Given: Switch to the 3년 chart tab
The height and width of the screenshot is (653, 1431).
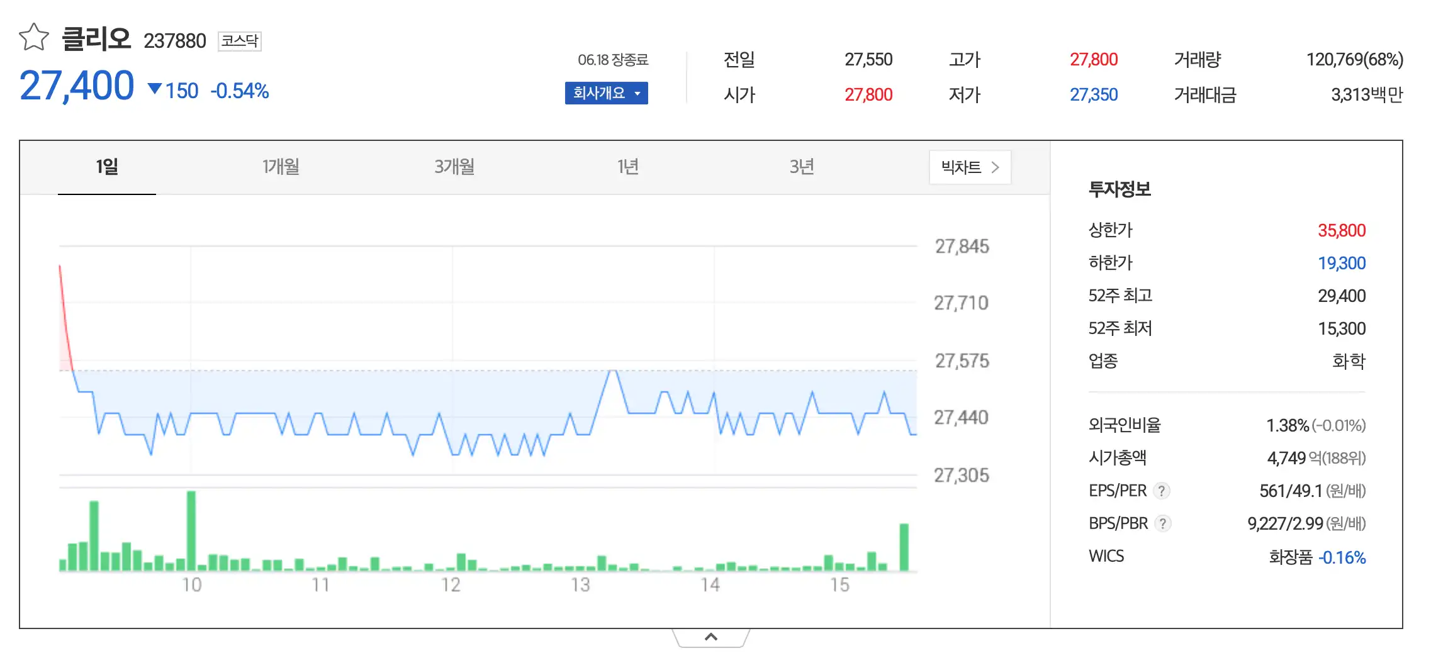Looking at the screenshot, I should pos(802,167).
